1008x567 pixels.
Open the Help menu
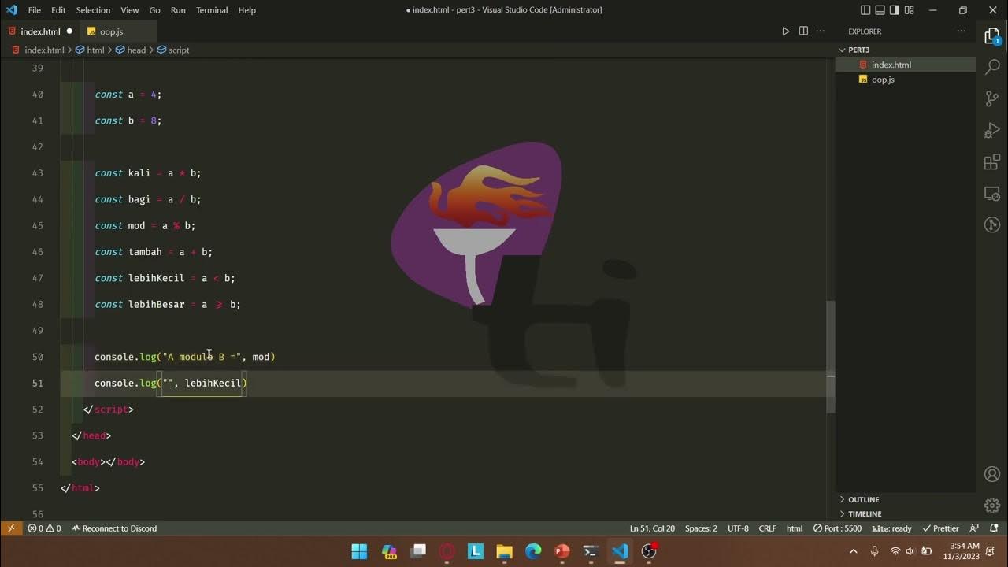click(x=247, y=10)
